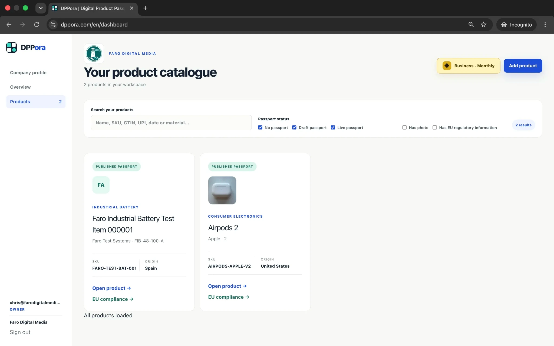
Task: Open product for Faro Industrial Battery
Action: click(111, 288)
